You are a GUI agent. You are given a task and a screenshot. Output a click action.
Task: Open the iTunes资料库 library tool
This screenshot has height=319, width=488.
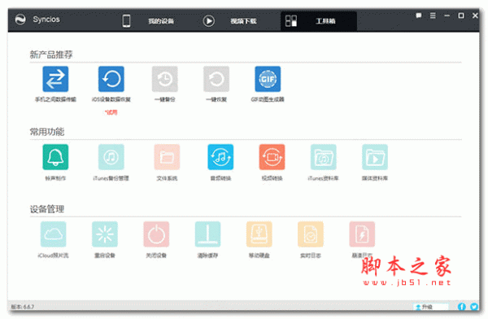[324, 157]
